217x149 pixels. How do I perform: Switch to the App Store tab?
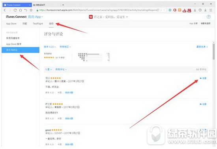click(x=11, y=24)
